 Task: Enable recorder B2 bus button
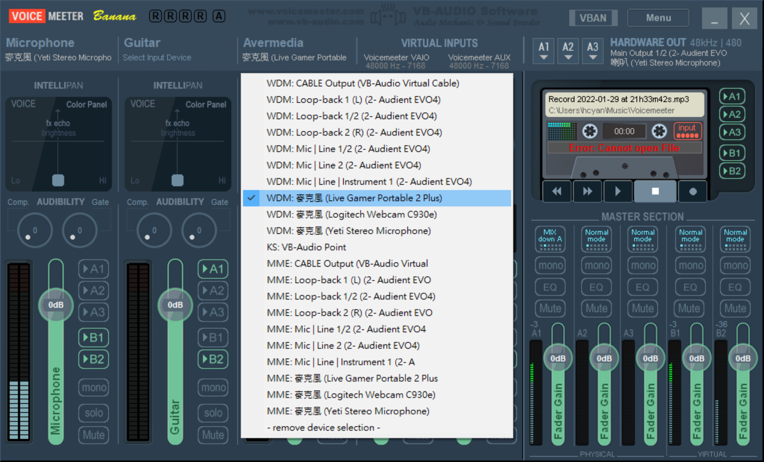pos(732,171)
